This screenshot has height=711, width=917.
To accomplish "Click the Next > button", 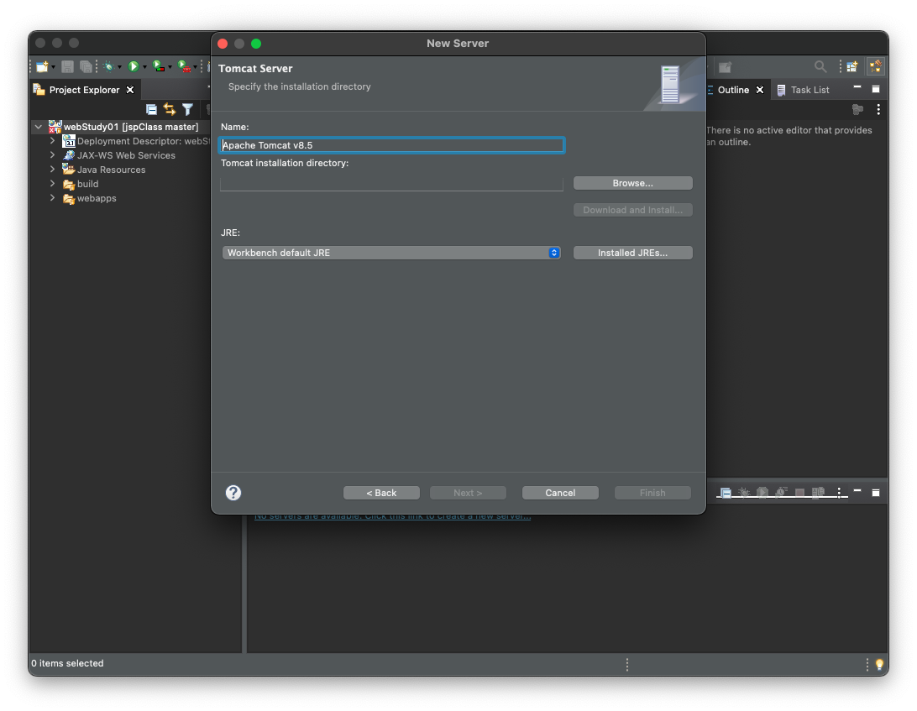I will [x=468, y=493].
